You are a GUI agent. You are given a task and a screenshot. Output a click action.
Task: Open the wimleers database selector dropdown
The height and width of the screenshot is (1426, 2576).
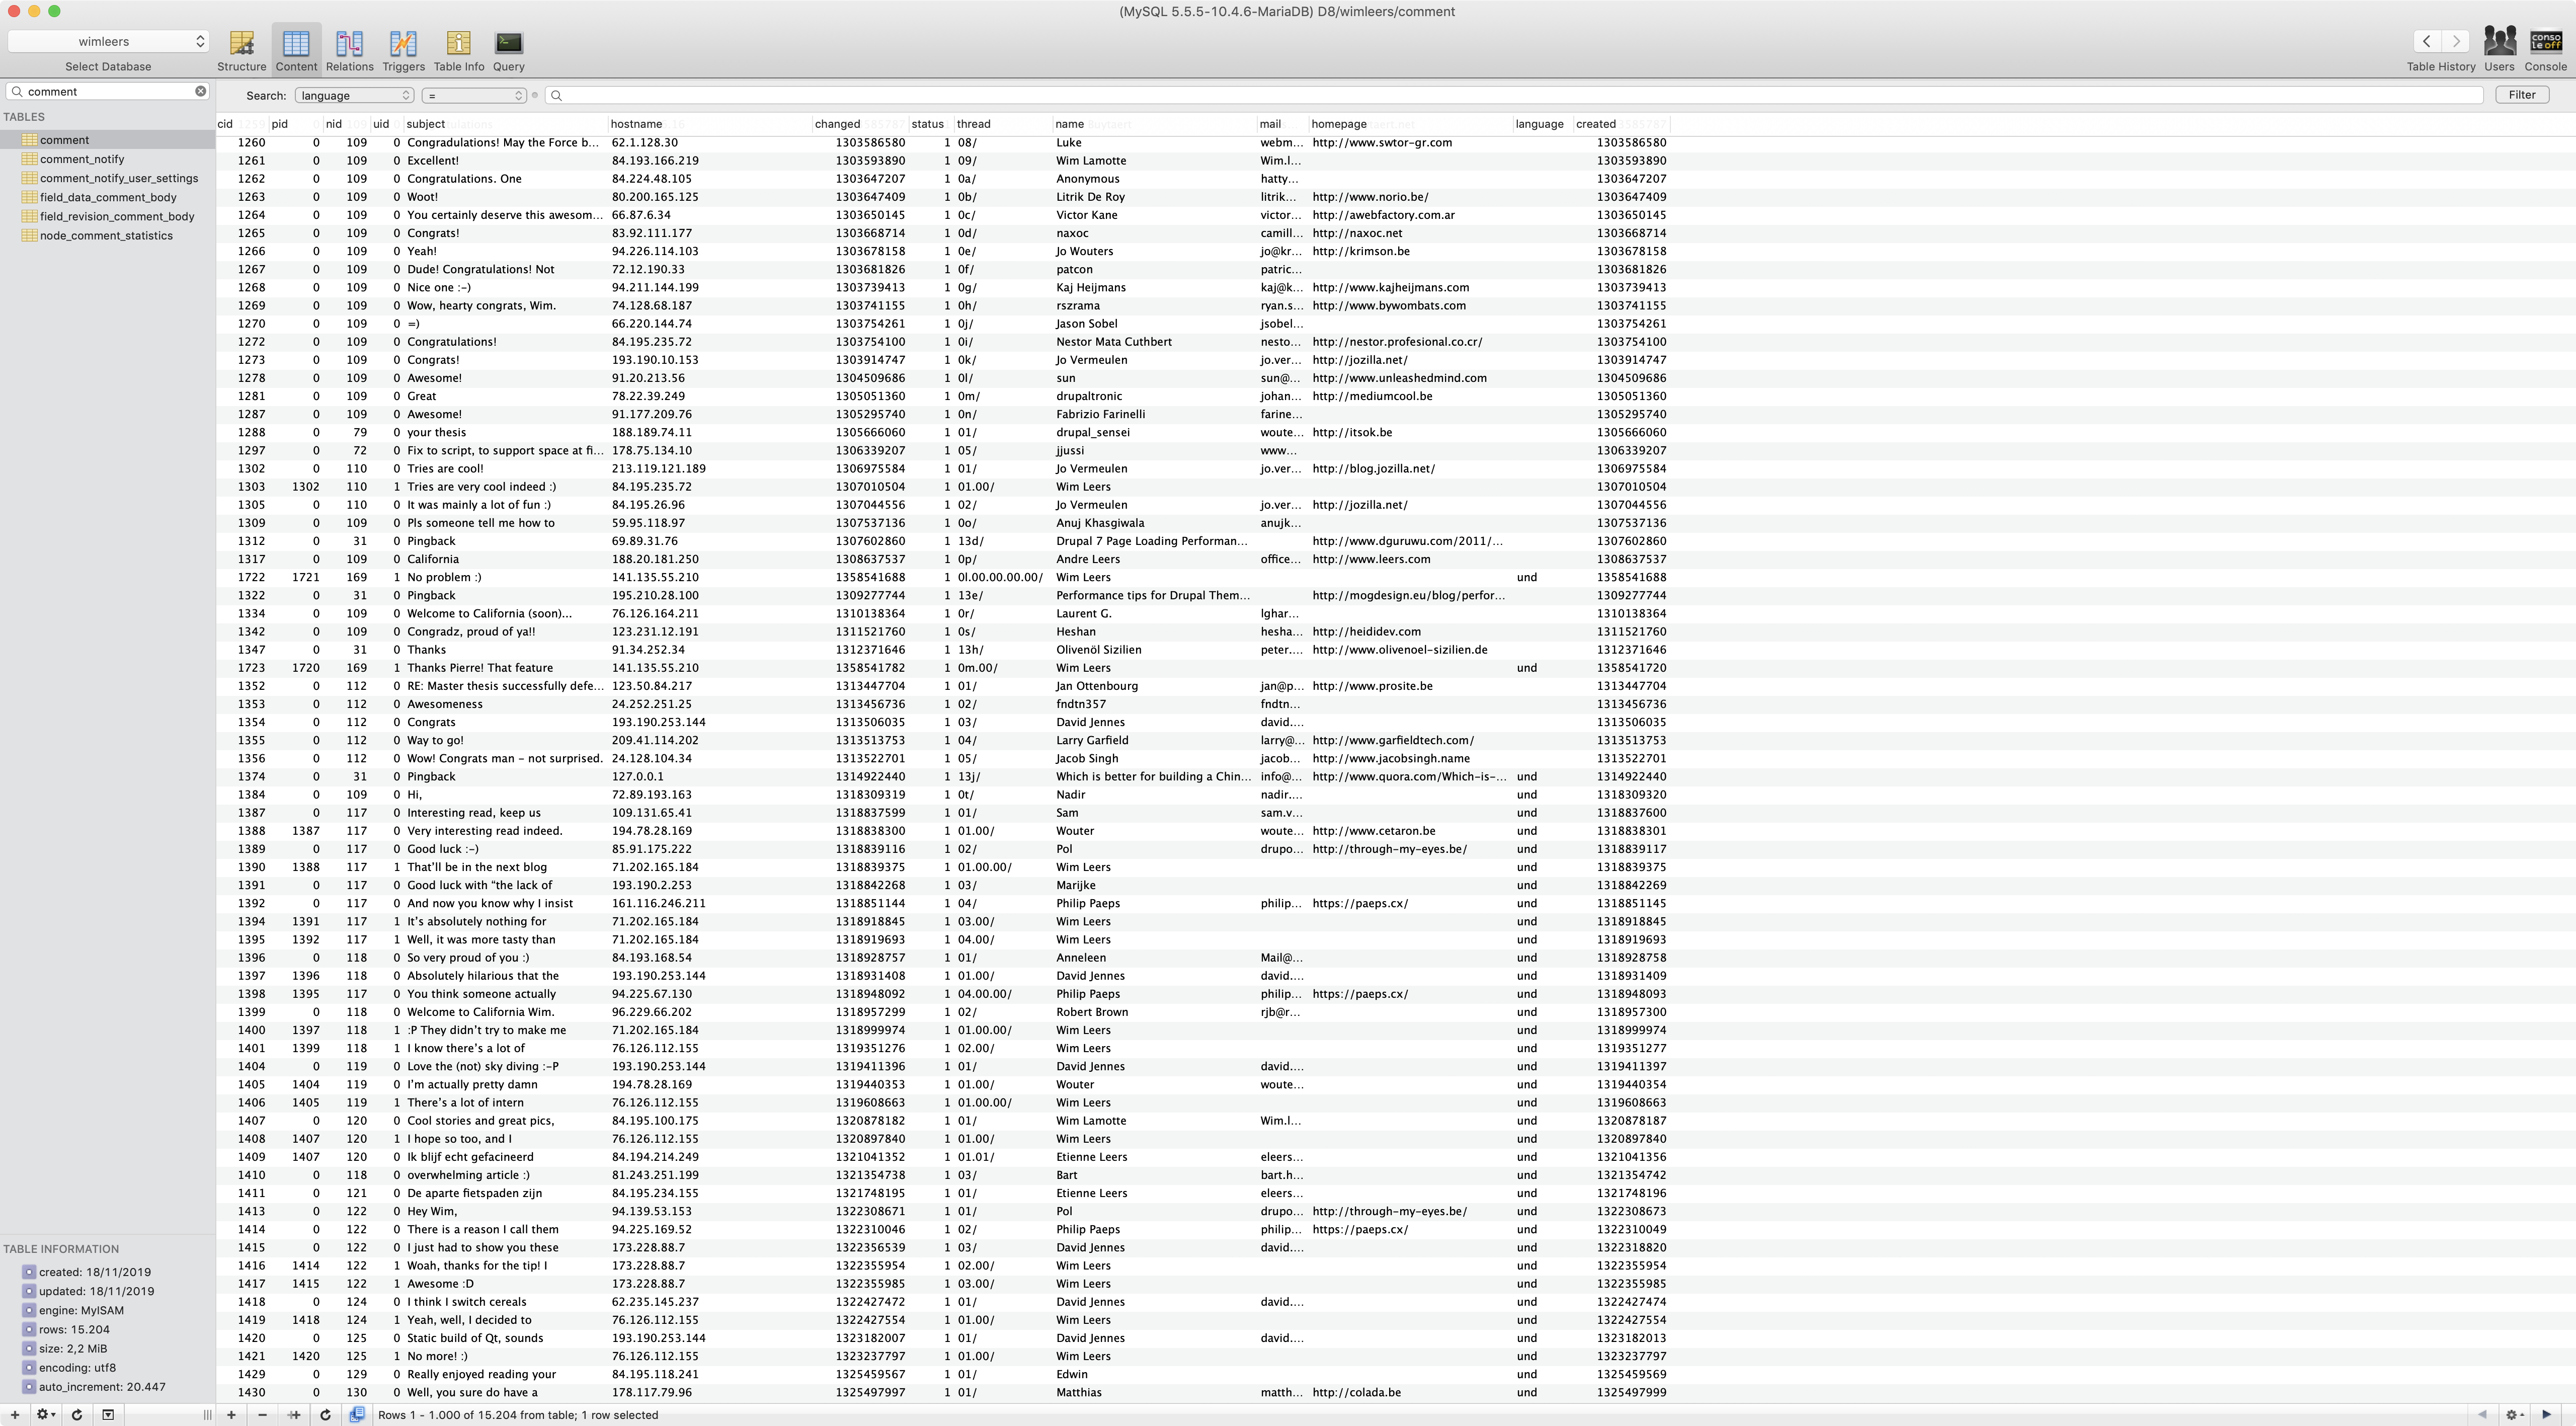coord(108,41)
